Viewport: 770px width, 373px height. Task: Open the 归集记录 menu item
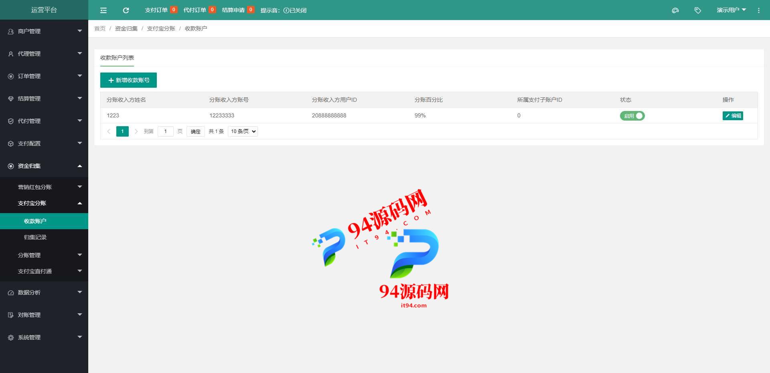pyautogui.click(x=44, y=237)
